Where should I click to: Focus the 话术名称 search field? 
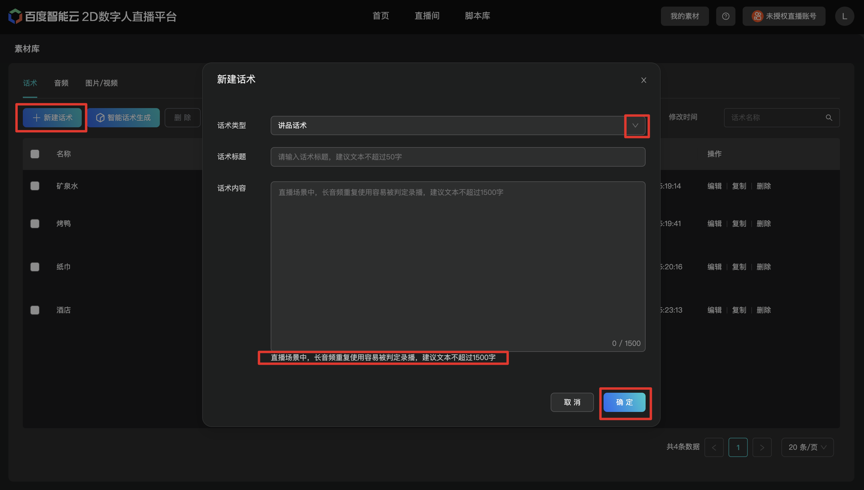pyautogui.click(x=781, y=118)
